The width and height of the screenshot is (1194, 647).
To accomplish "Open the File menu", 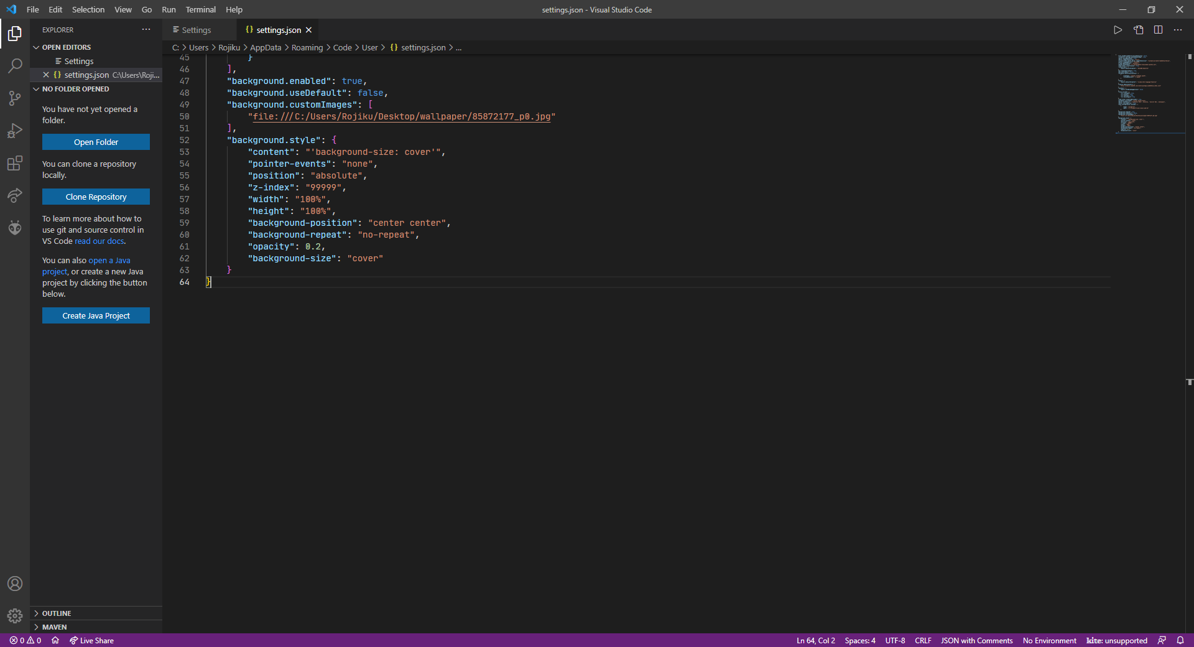I will 33,9.
